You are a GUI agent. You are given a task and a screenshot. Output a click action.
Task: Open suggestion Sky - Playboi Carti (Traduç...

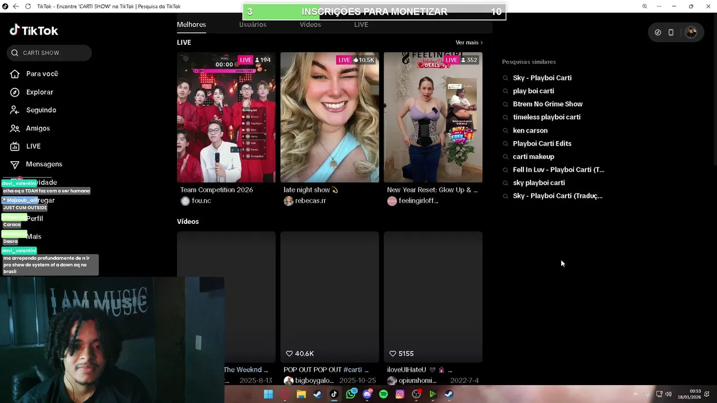[557, 196]
